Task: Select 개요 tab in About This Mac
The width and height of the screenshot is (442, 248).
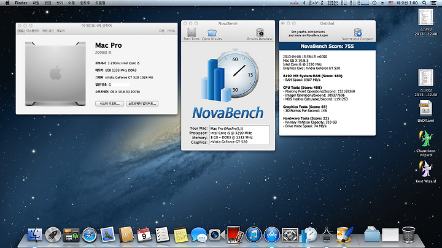Action: 21,31
